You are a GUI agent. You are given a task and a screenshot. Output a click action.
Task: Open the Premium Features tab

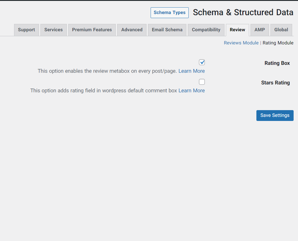[92, 30]
